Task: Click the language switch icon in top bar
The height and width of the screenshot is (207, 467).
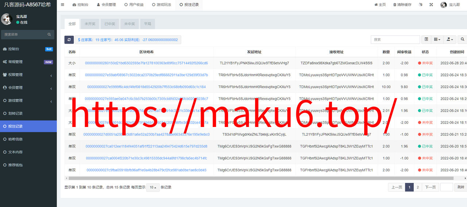Action: tap(421, 5)
